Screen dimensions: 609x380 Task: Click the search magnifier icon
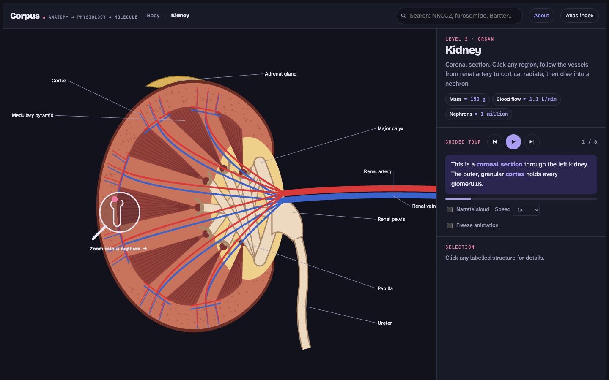pos(403,16)
